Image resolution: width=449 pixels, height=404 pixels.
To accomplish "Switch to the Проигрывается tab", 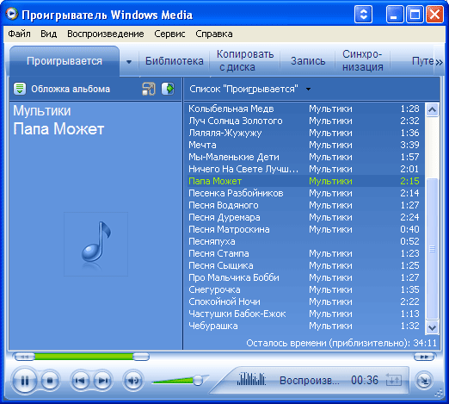I will point(65,61).
